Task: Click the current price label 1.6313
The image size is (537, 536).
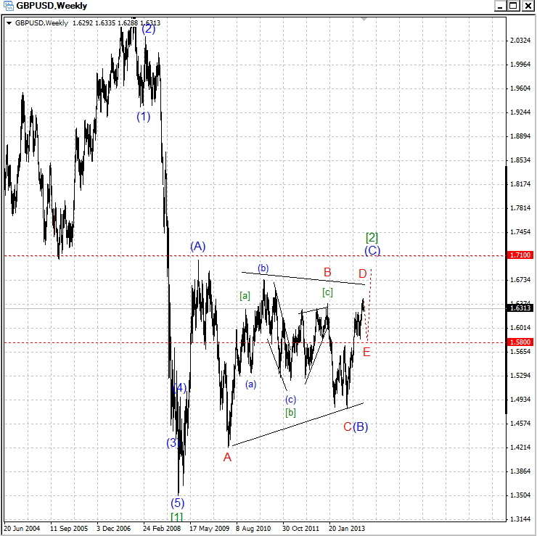Action: [520, 308]
